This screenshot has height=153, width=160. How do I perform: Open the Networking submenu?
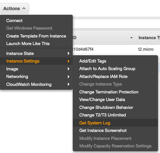point(36,77)
